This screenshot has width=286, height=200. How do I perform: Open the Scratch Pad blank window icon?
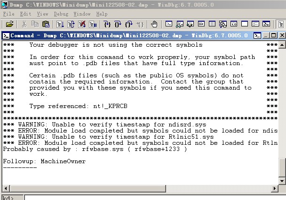point(245,24)
